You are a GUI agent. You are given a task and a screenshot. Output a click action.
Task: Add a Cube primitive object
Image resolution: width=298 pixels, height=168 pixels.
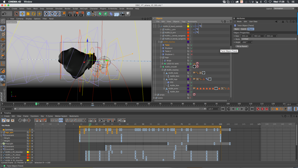point(89,14)
